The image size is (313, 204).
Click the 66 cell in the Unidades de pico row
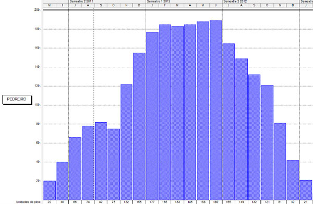75,202
